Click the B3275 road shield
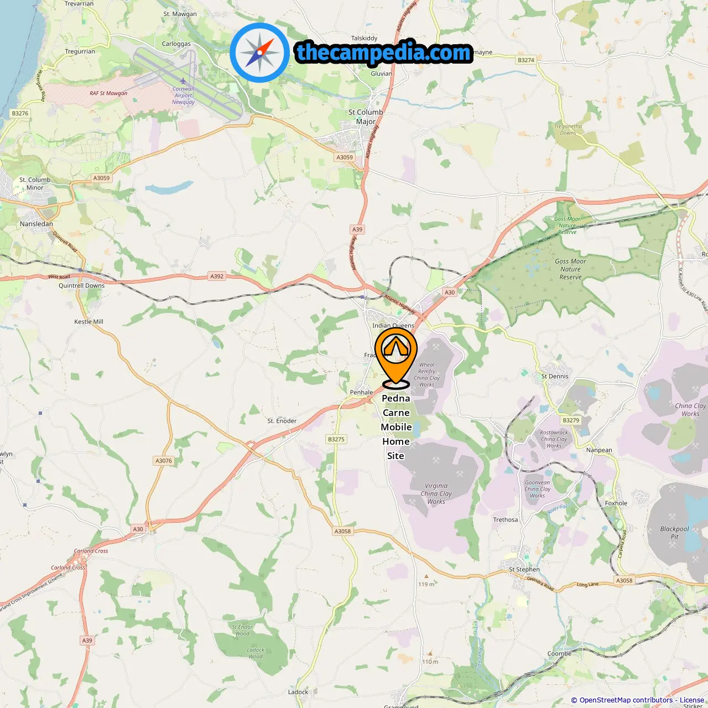Image resolution: width=708 pixels, height=708 pixels. tap(336, 439)
